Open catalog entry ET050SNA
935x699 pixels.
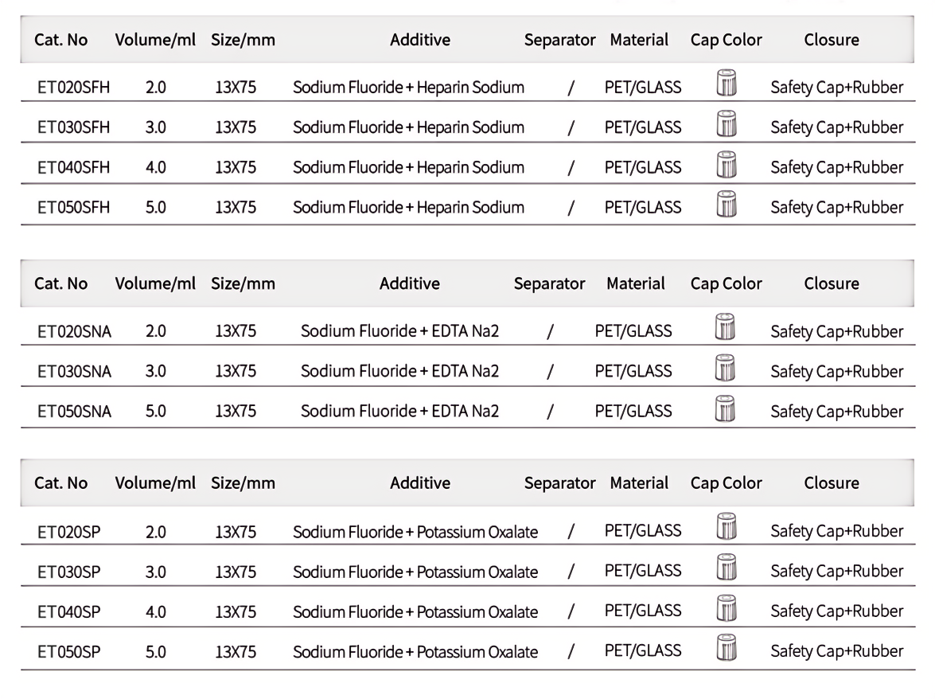tap(75, 412)
